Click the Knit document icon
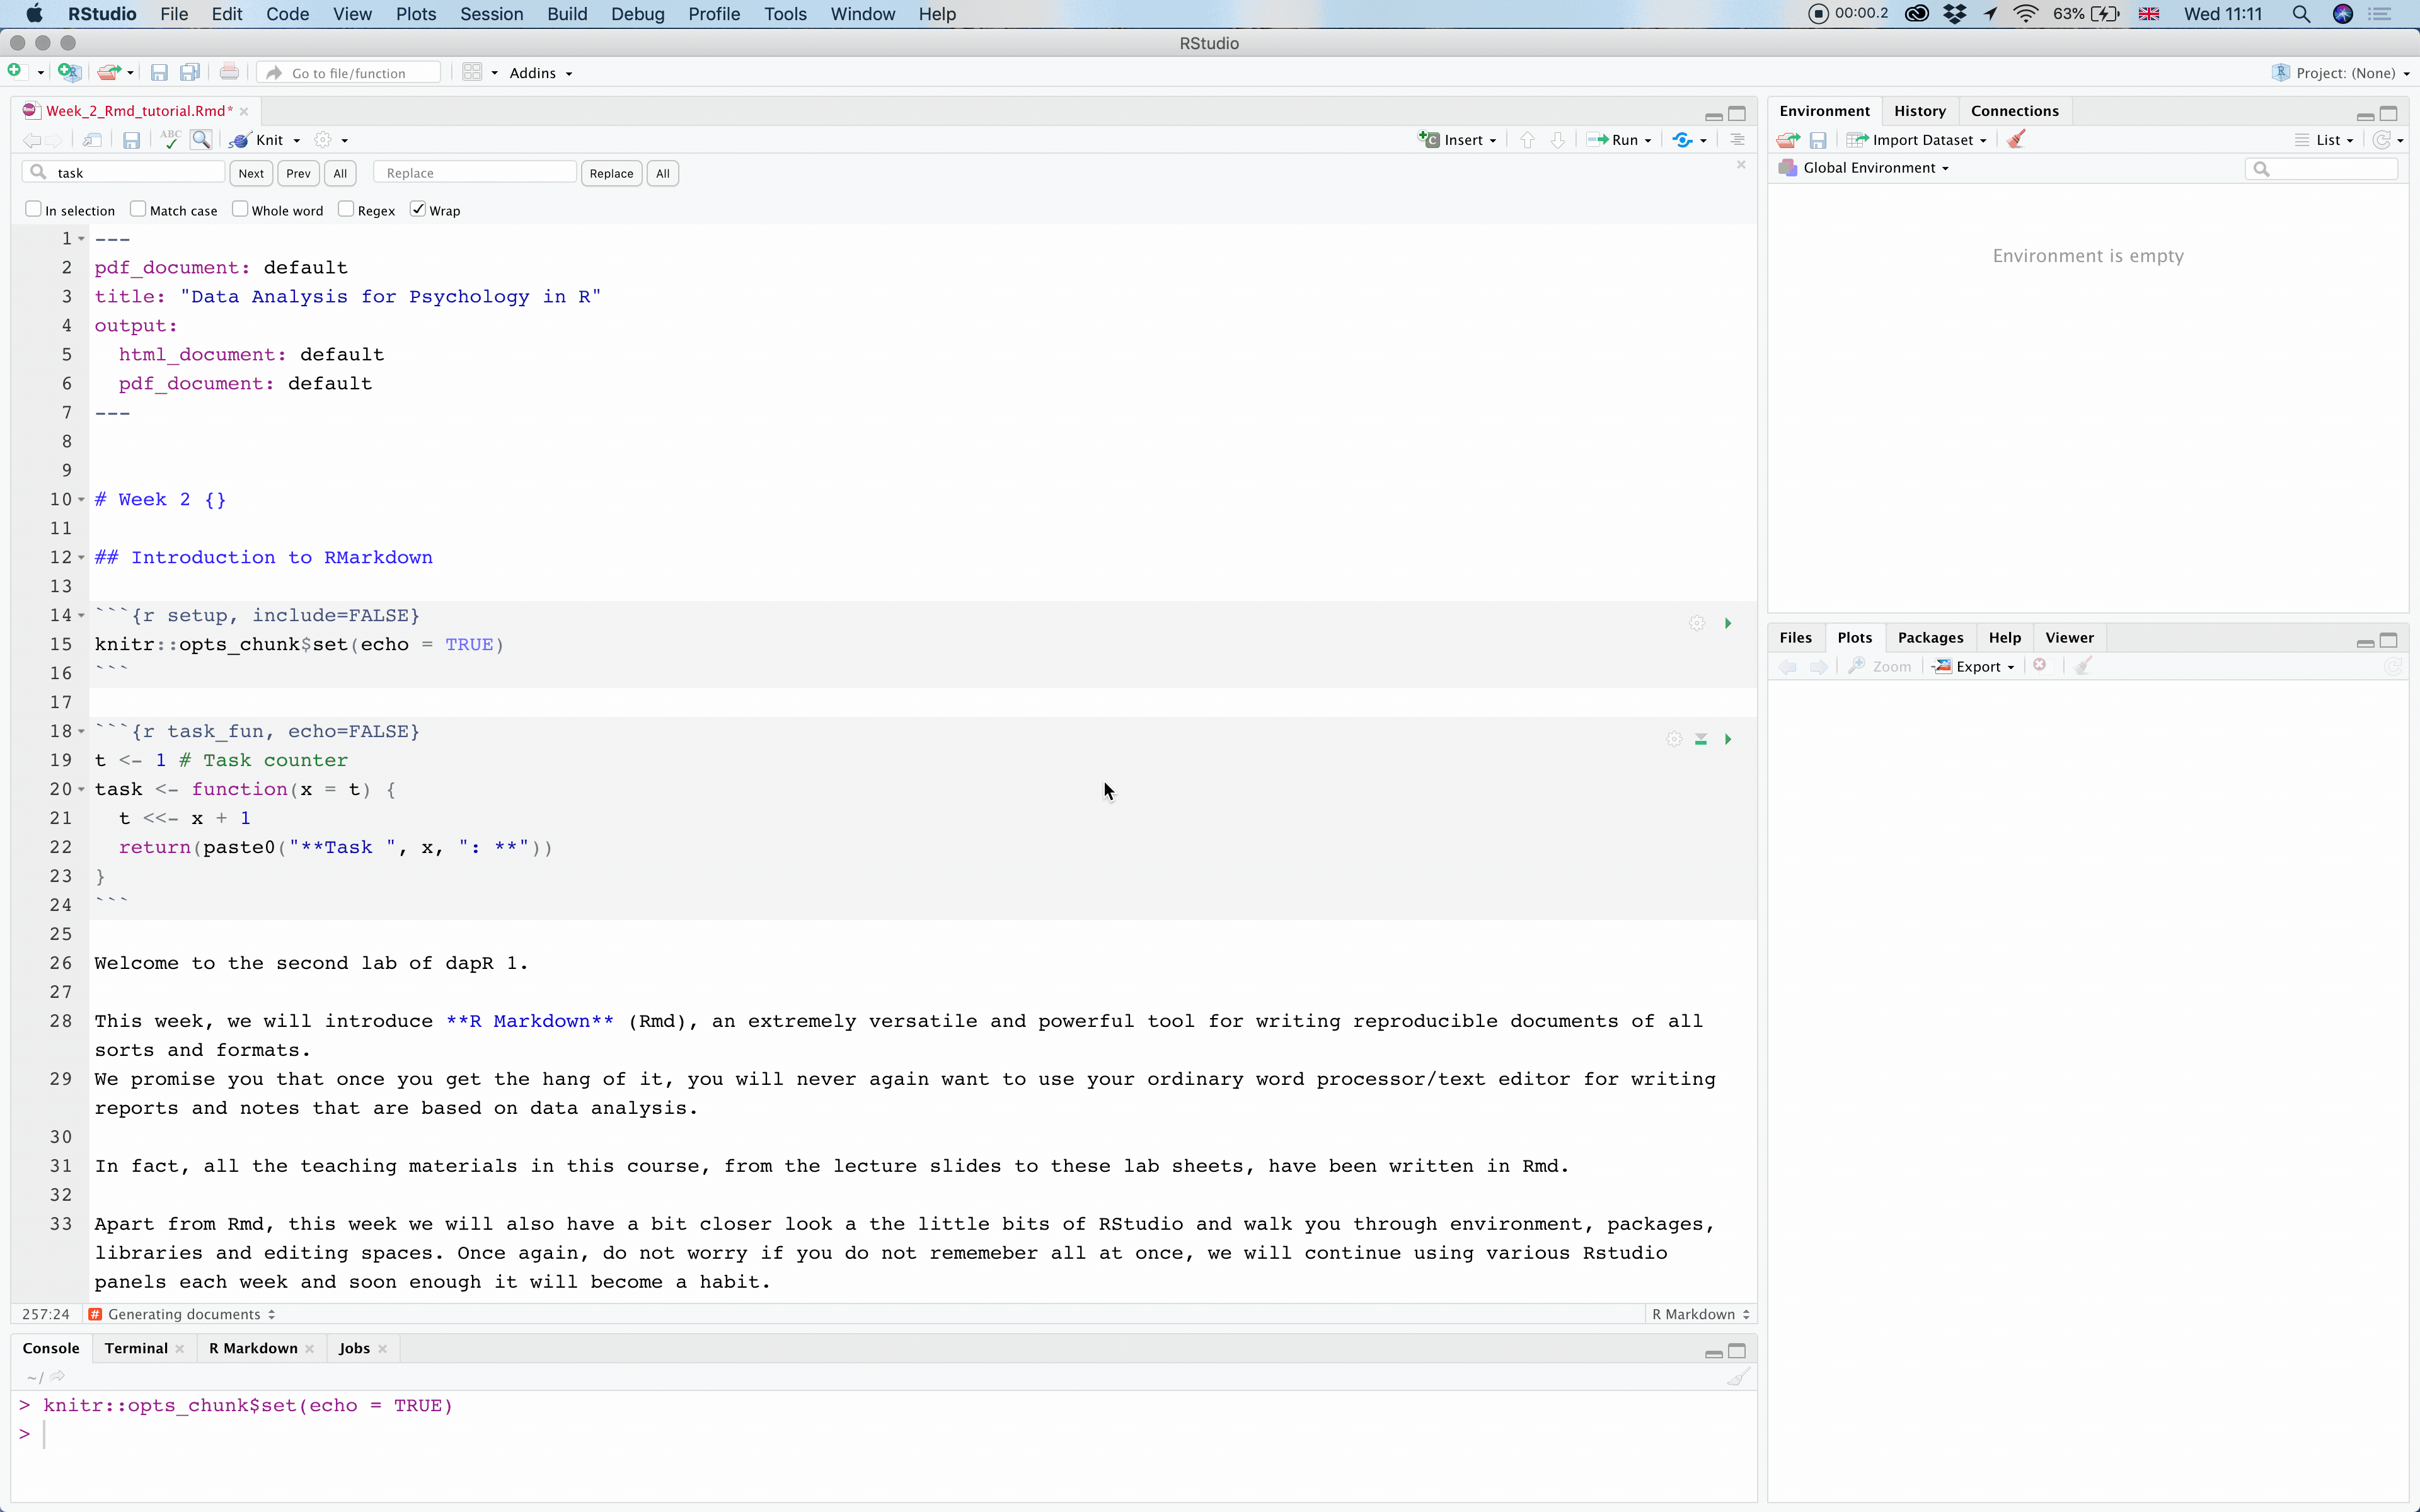 (x=241, y=140)
